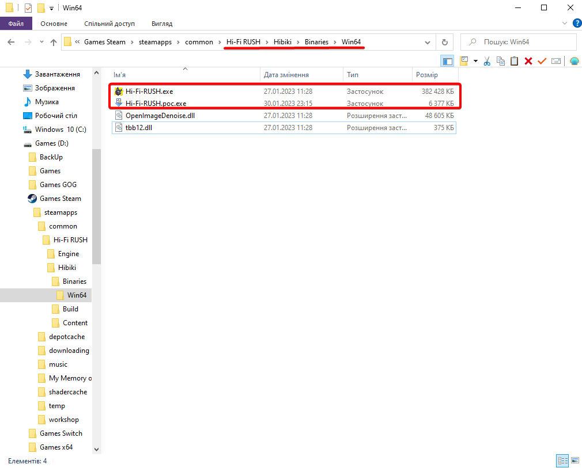582x468 pixels.
Task: Open Робочий стіл in navigation pane
Action: (x=51, y=115)
